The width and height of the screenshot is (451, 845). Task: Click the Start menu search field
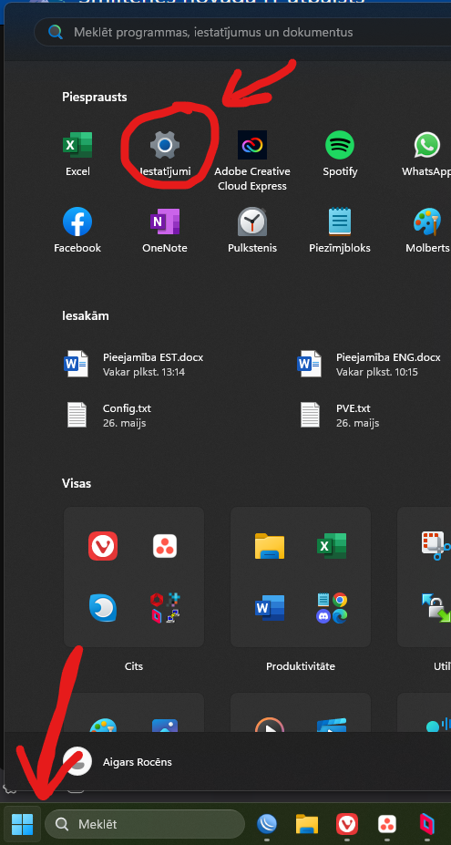coord(242,32)
